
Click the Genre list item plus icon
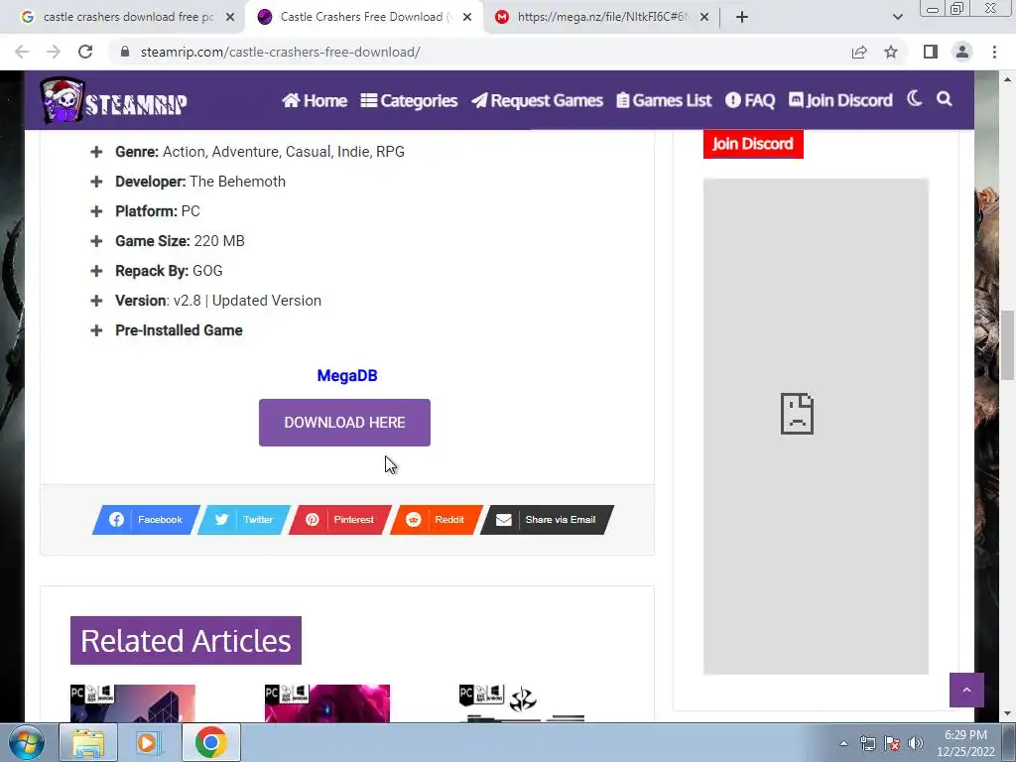96,152
